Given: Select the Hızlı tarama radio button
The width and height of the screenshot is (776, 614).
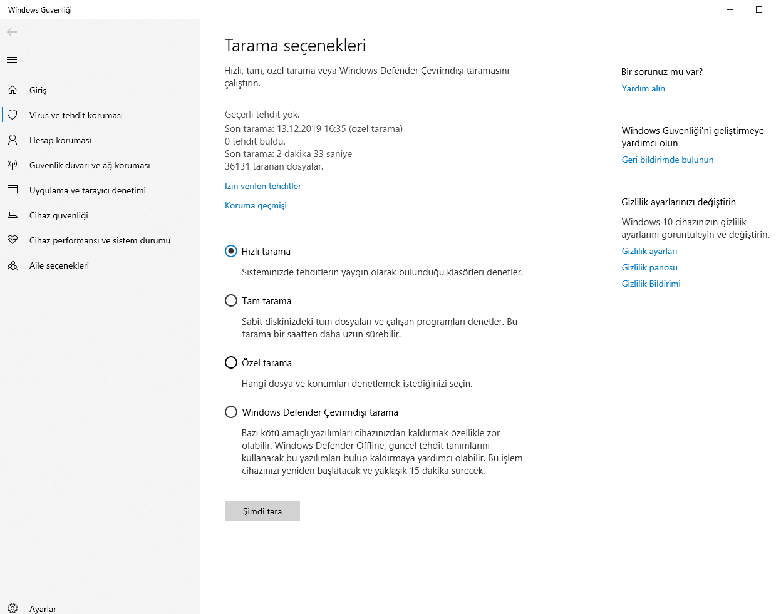Looking at the screenshot, I should 231,251.
